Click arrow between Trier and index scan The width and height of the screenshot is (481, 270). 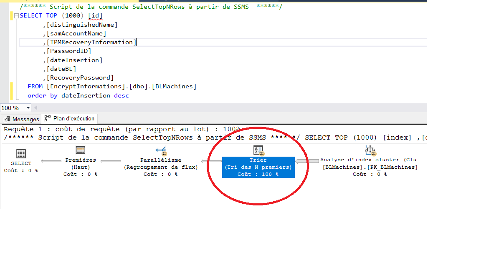pyautogui.click(x=307, y=161)
